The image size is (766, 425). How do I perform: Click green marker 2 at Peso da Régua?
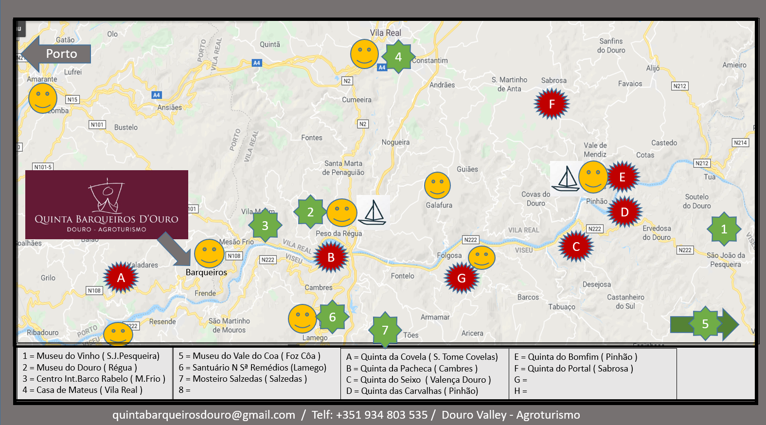(x=310, y=212)
